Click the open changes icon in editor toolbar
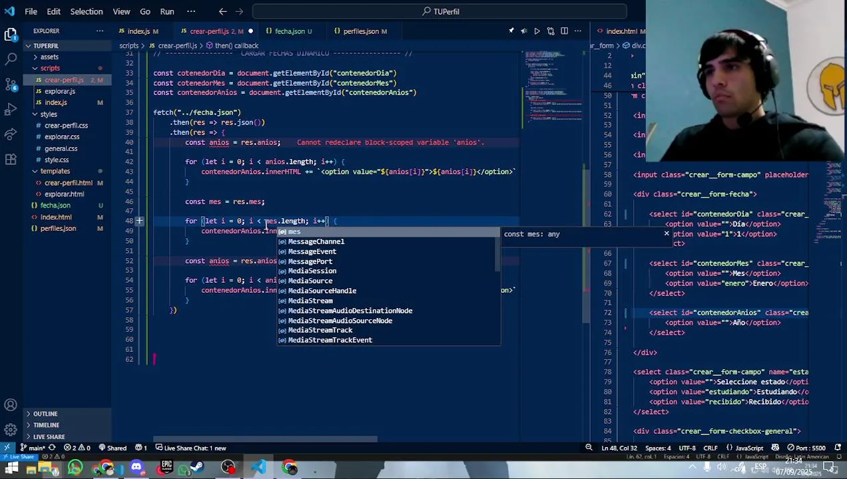 pyautogui.click(x=551, y=31)
